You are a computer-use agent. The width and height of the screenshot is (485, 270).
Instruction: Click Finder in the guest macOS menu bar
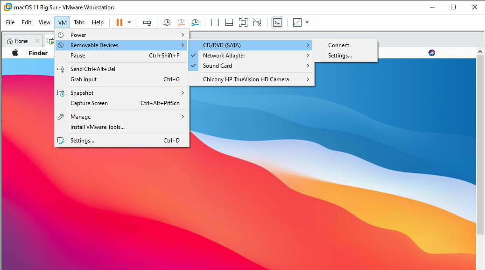tap(38, 53)
